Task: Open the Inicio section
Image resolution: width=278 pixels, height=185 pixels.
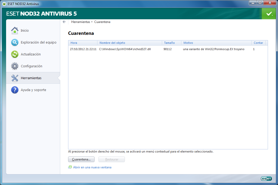Action: (x=25, y=31)
